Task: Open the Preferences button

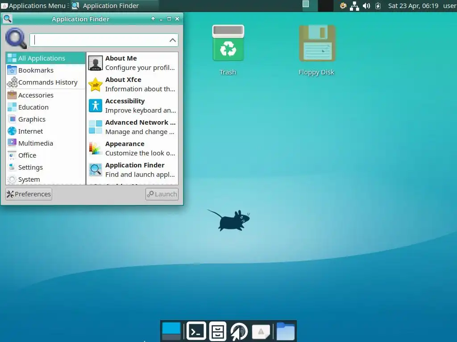Action: (29, 194)
